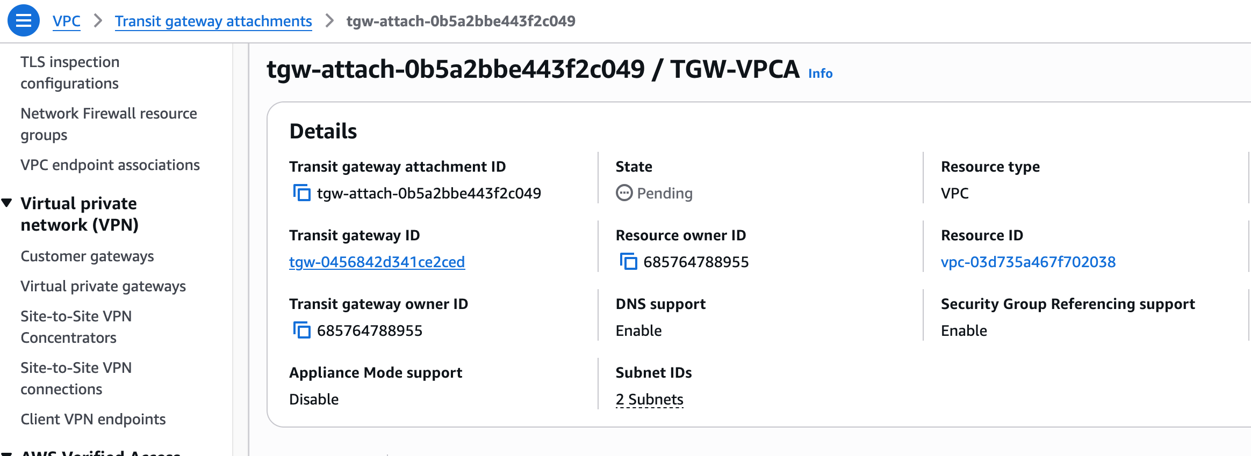Open transit gateway tgw-0456842d341ce2ced link
The width and height of the screenshot is (1251, 456).
pyautogui.click(x=377, y=262)
